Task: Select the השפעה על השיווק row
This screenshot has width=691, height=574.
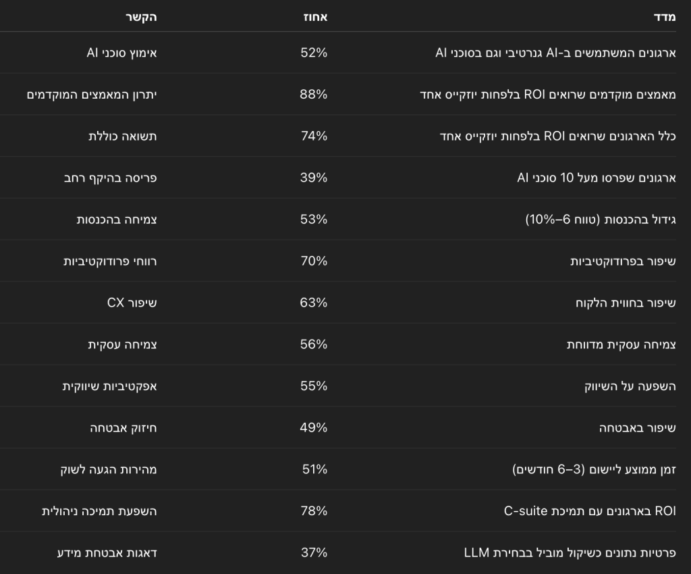Action: [338, 386]
